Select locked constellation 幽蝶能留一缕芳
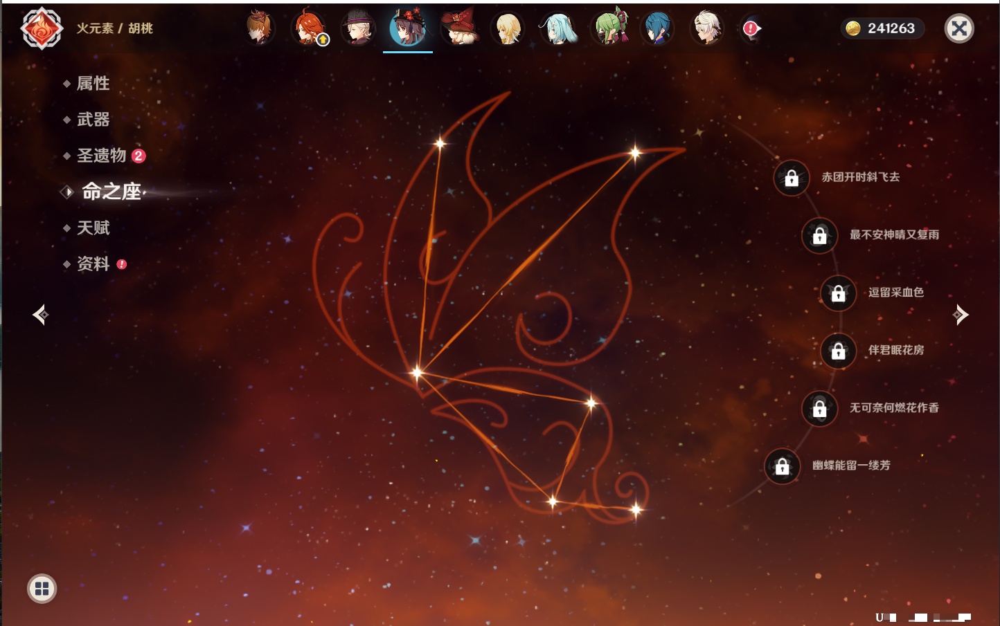Viewport: 1000px width, 626px height. (783, 466)
